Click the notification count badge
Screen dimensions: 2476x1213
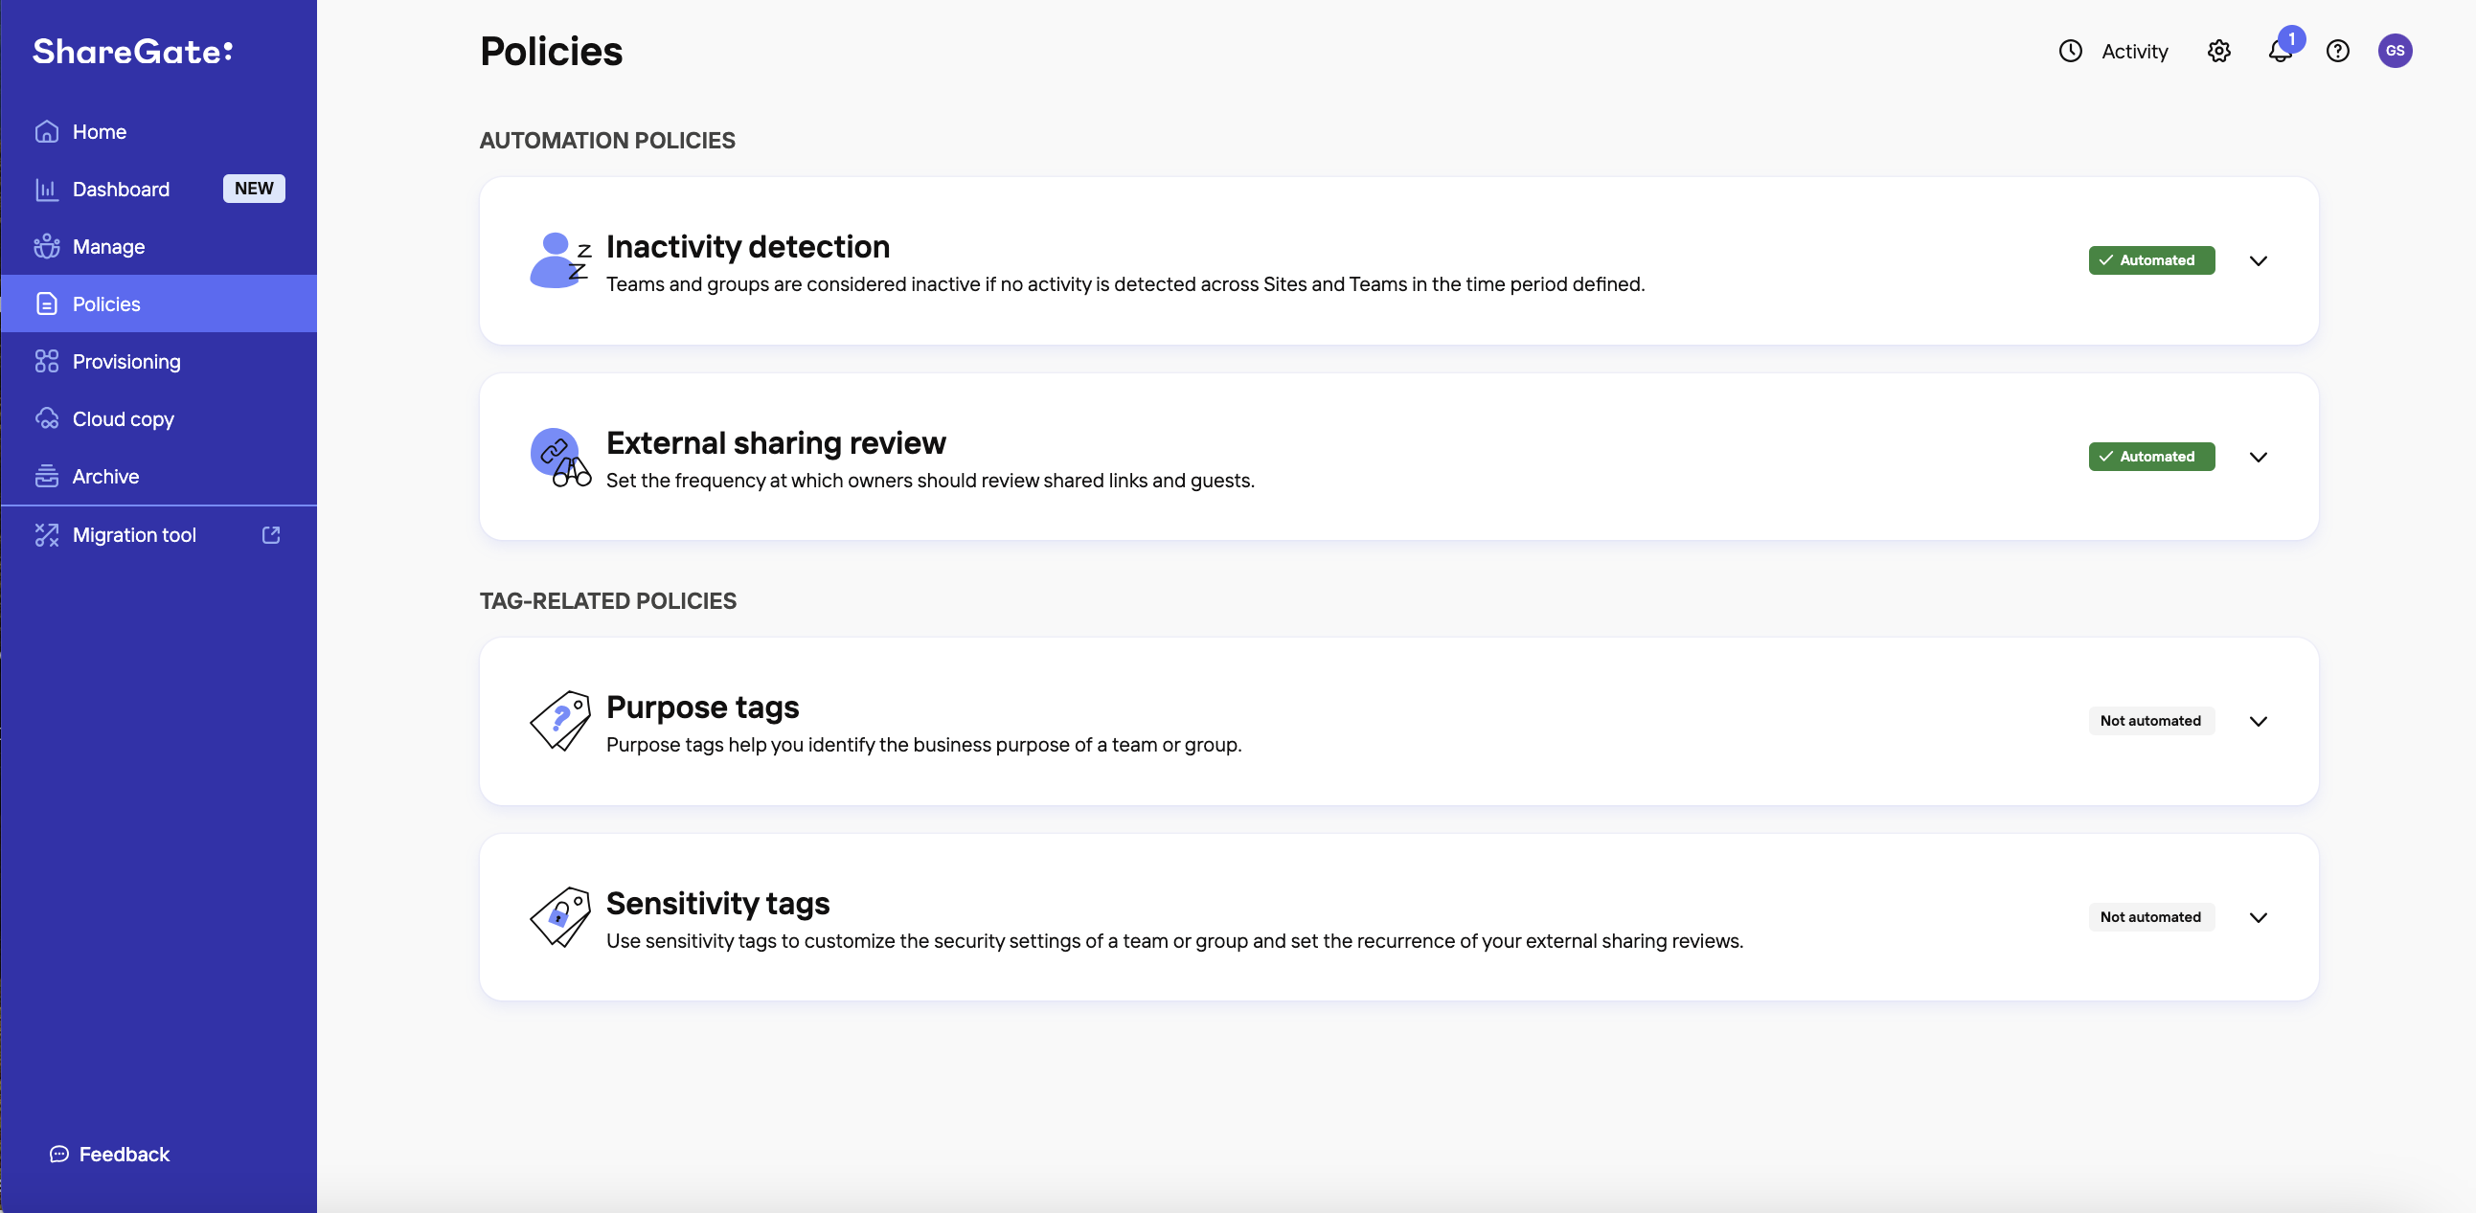pyautogui.click(x=2291, y=38)
